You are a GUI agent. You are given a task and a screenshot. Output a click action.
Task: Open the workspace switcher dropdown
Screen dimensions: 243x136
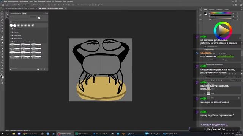pos(236,5)
